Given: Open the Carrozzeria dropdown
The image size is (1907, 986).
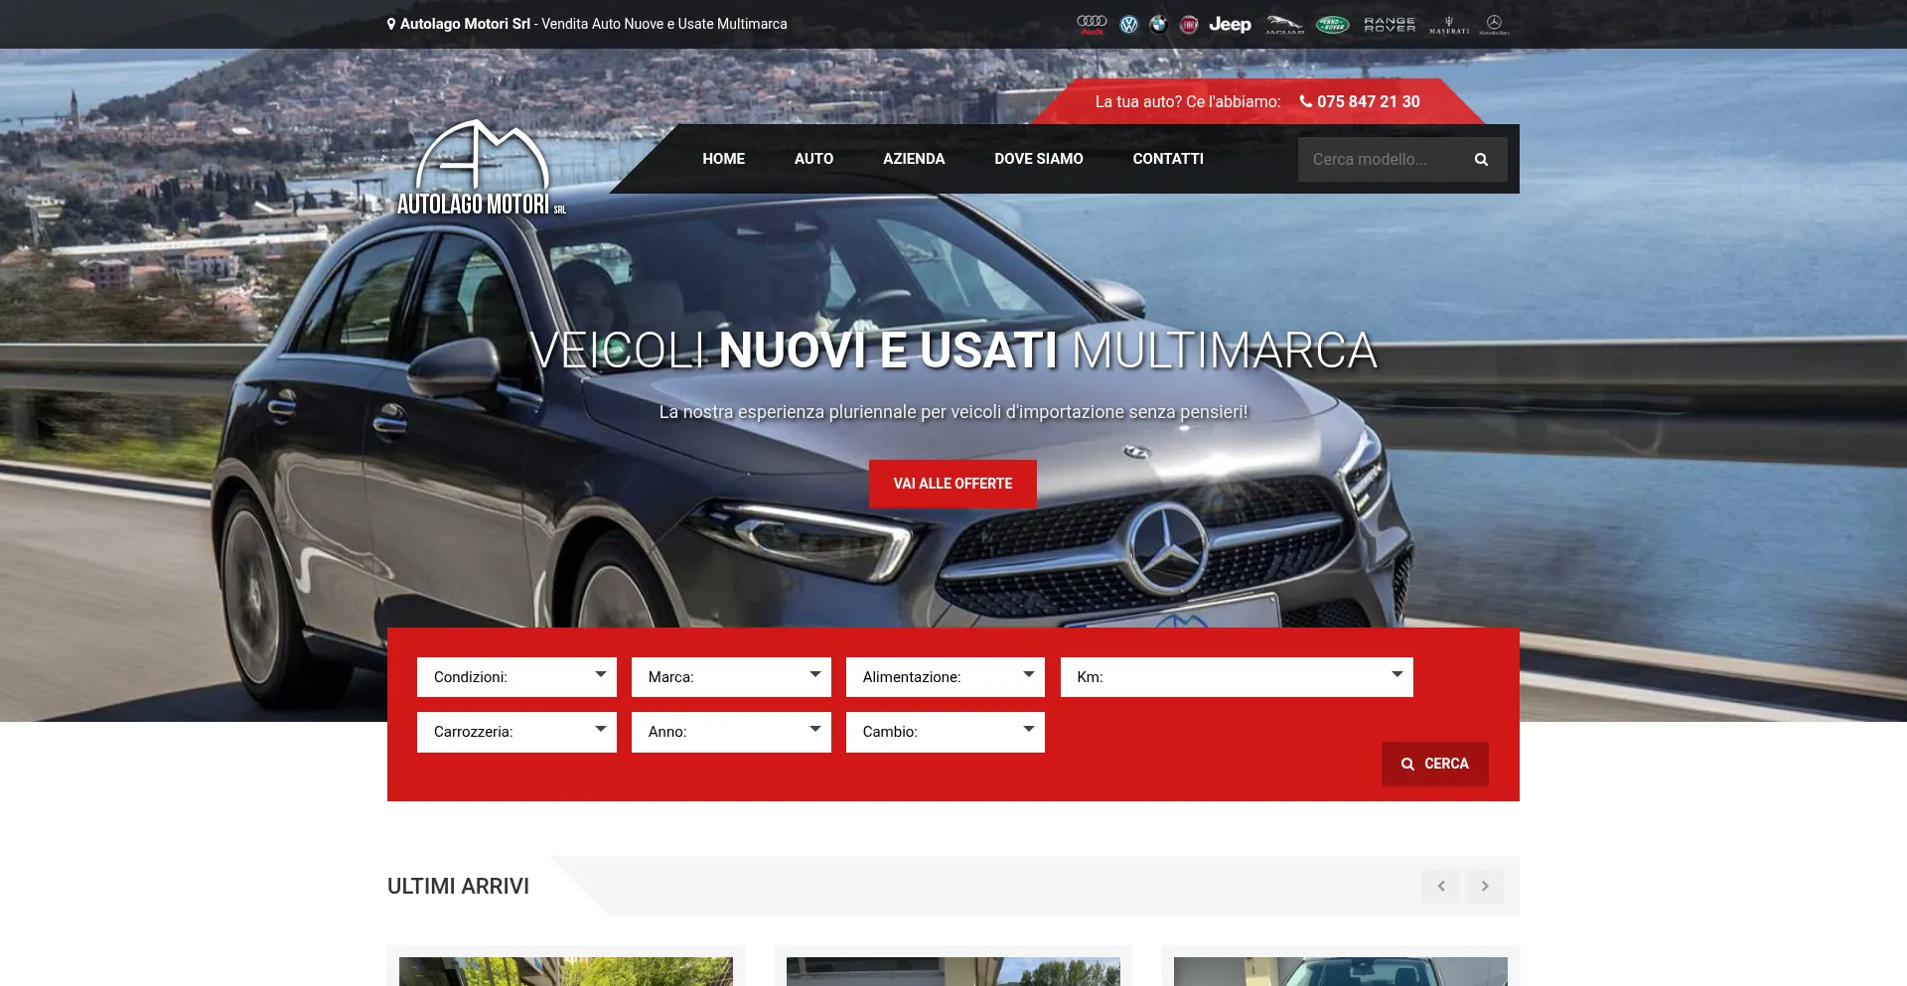Looking at the screenshot, I should (x=516, y=732).
